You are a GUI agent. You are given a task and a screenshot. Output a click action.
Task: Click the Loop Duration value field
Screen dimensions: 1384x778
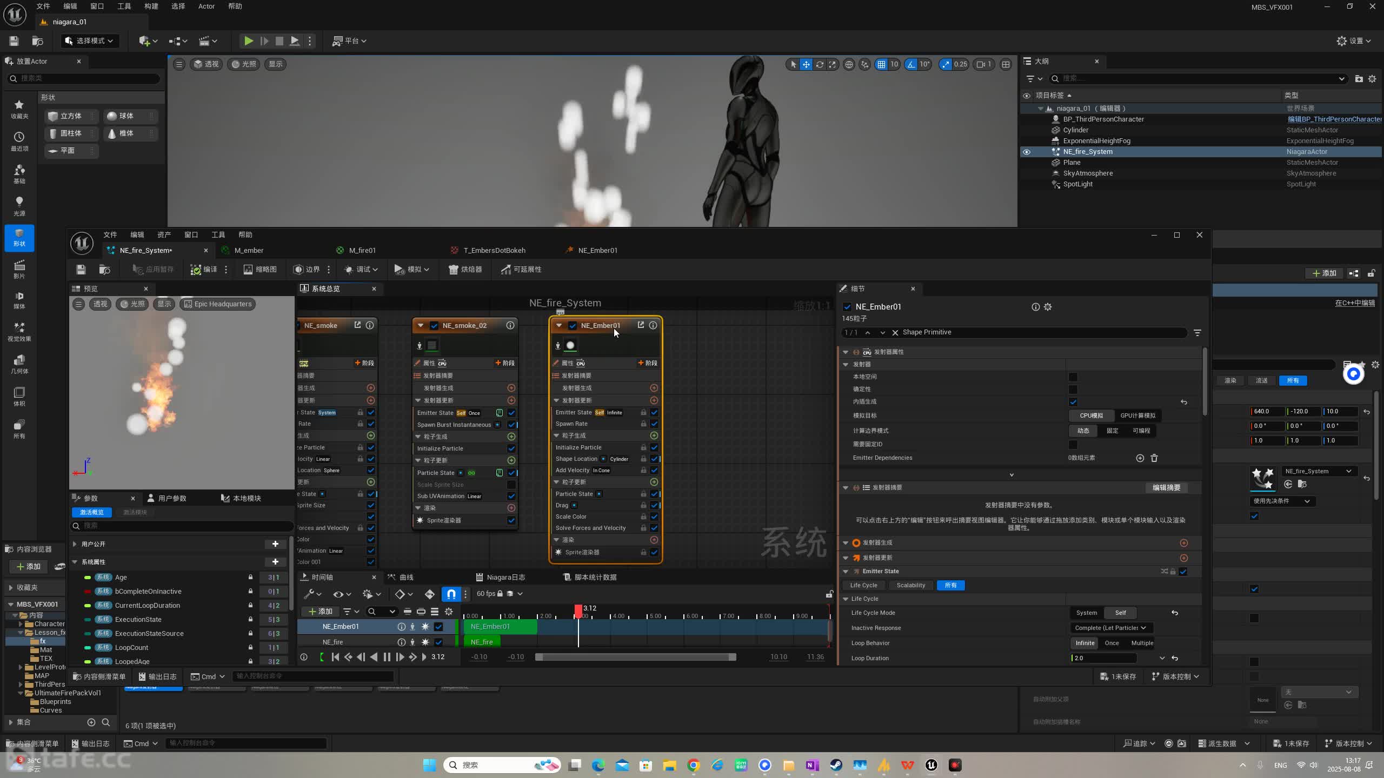pos(1103,658)
